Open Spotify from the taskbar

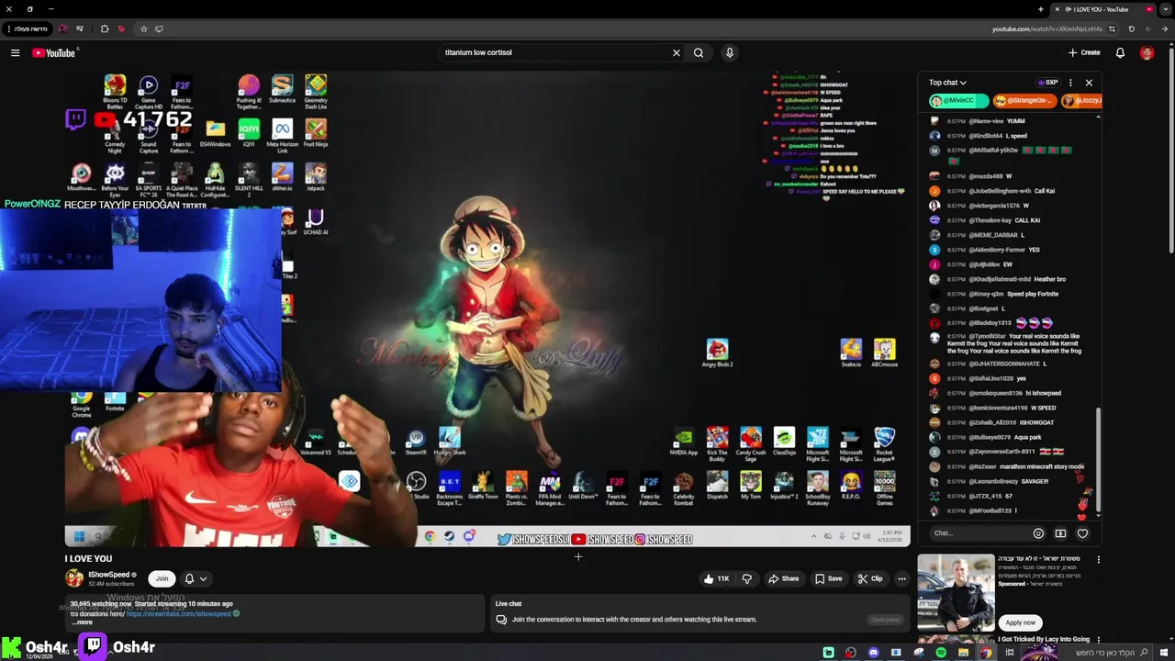[941, 653]
